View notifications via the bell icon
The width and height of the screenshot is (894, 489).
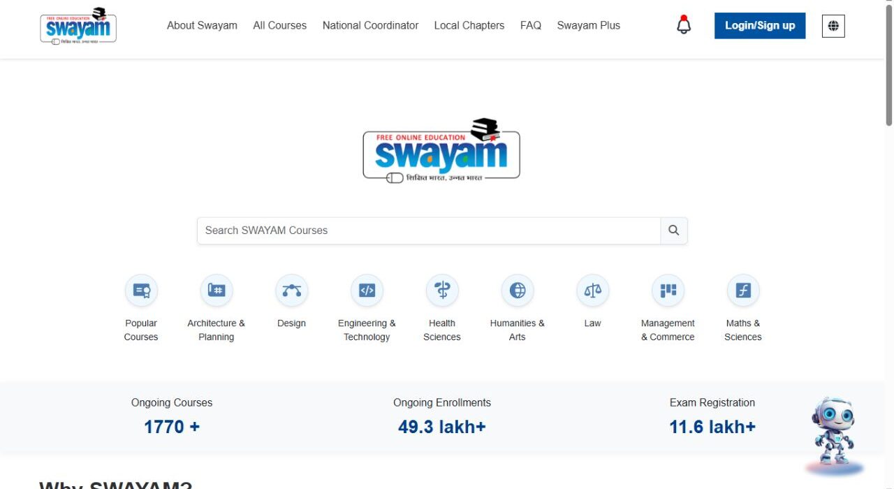(x=684, y=25)
